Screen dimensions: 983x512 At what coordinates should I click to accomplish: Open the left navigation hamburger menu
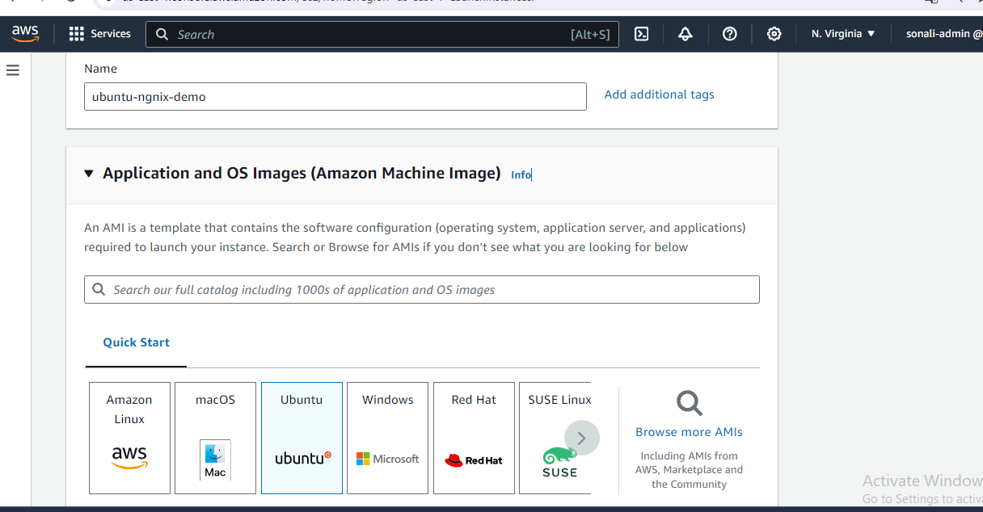click(12, 70)
